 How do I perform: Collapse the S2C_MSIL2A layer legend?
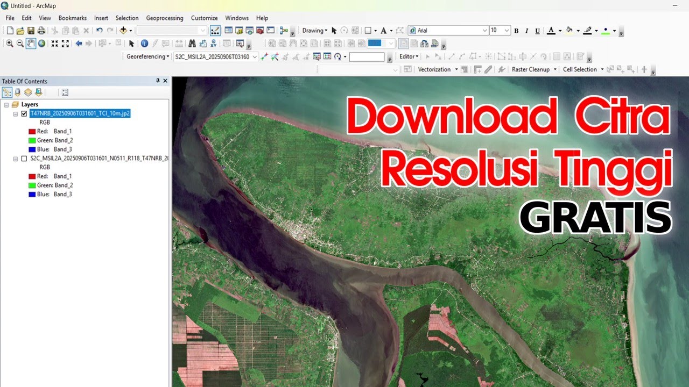point(16,159)
